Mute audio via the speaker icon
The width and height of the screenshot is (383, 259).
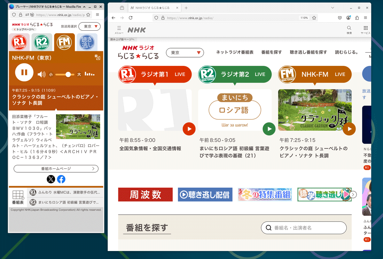click(41, 74)
